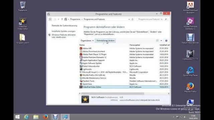Show hidden tray icons arrow
This screenshot has height=120, width=214.
(174, 117)
